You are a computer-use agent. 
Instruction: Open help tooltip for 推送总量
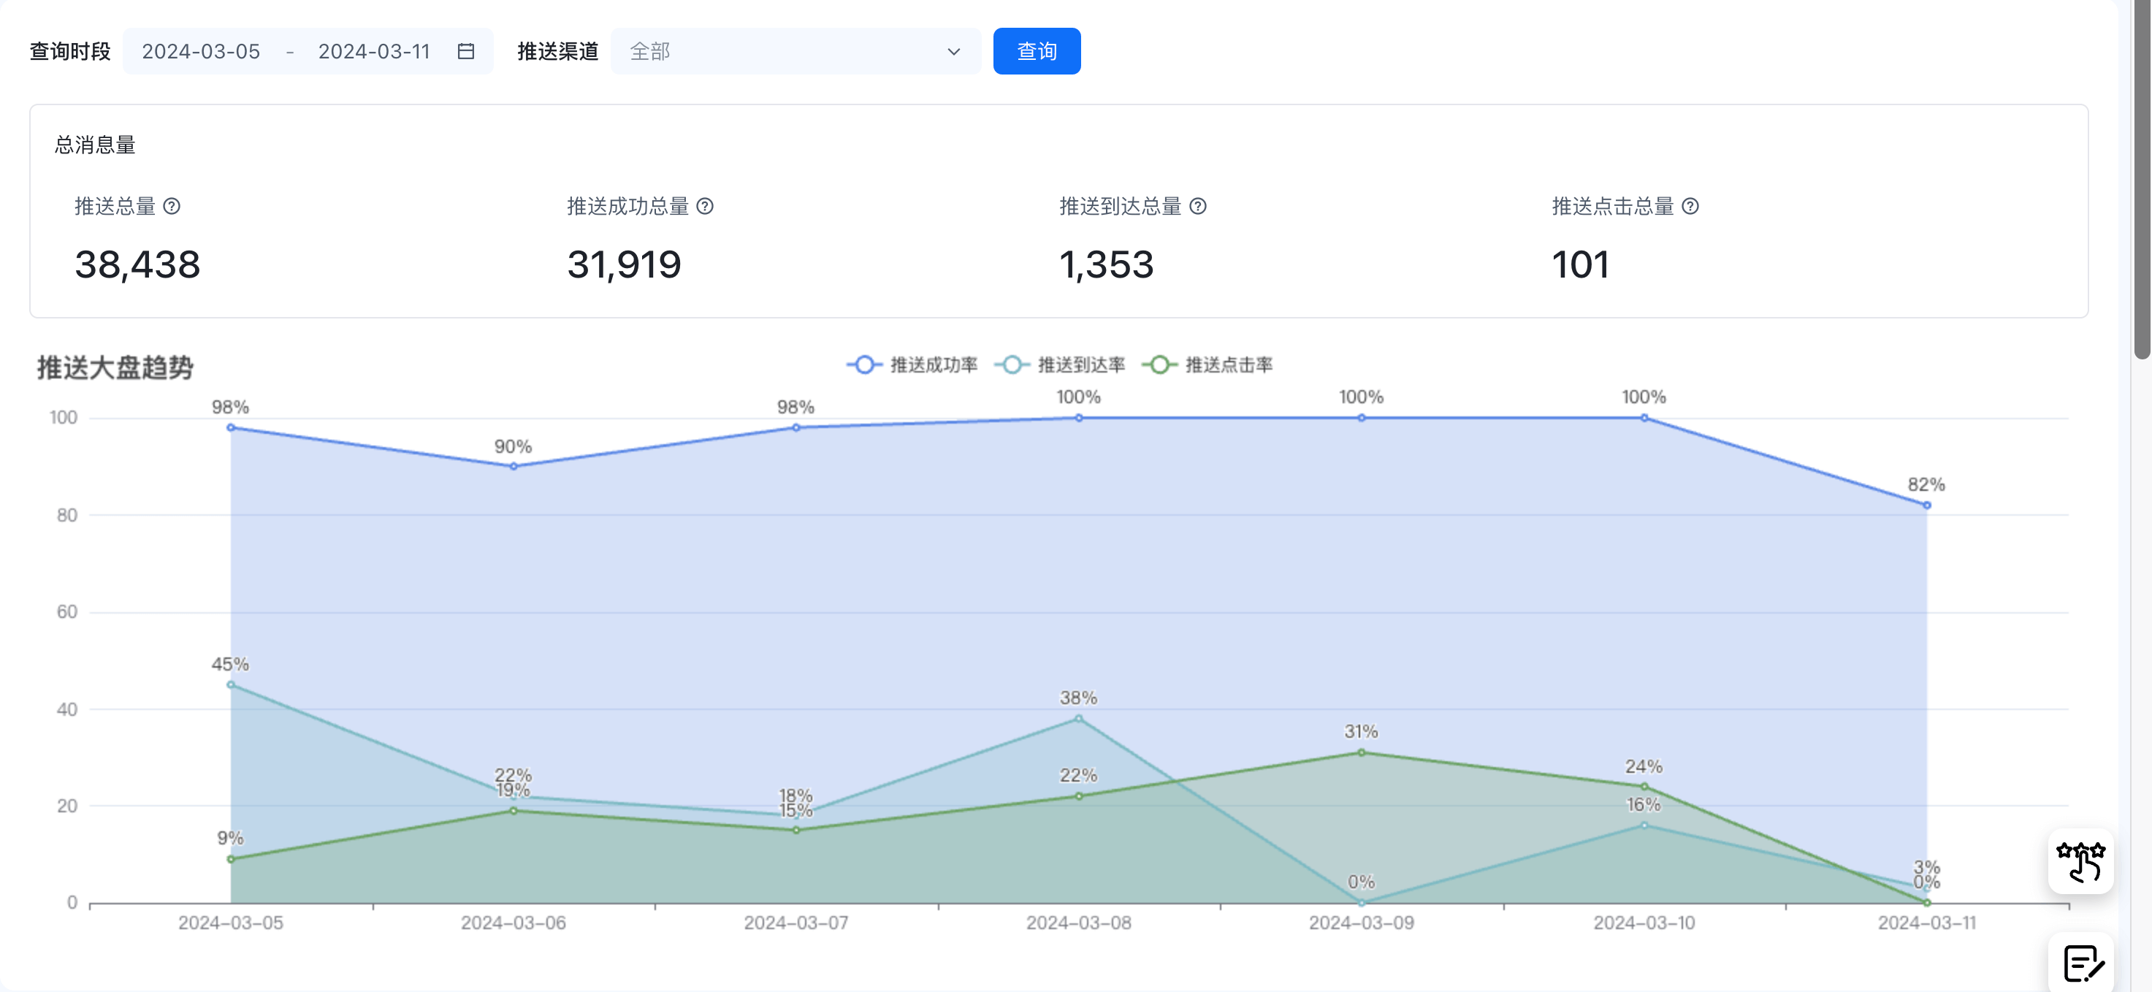(171, 207)
